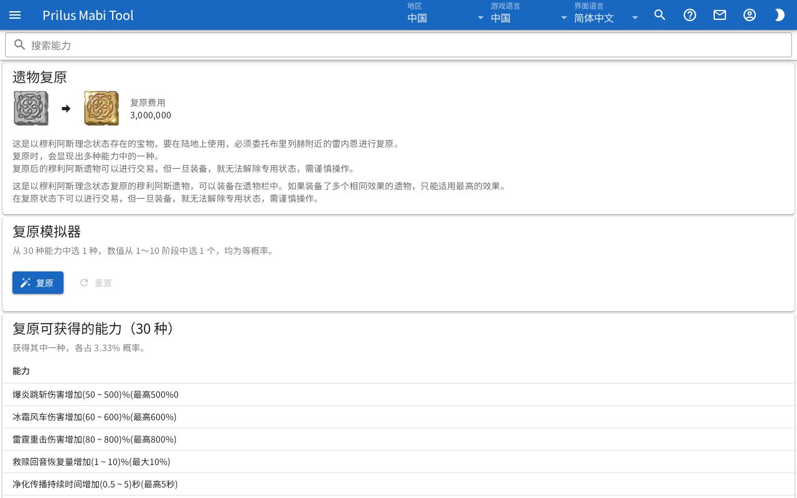The height and width of the screenshot is (498, 797).
Task: Select the 救赎回音恢复量增加 ability row
Action: click(x=398, y=462)
